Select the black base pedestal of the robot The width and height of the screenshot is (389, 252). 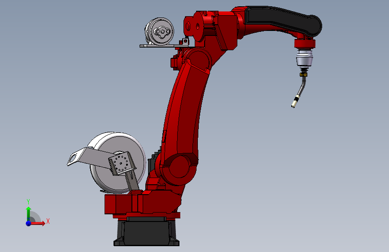[x=146, y=232]
